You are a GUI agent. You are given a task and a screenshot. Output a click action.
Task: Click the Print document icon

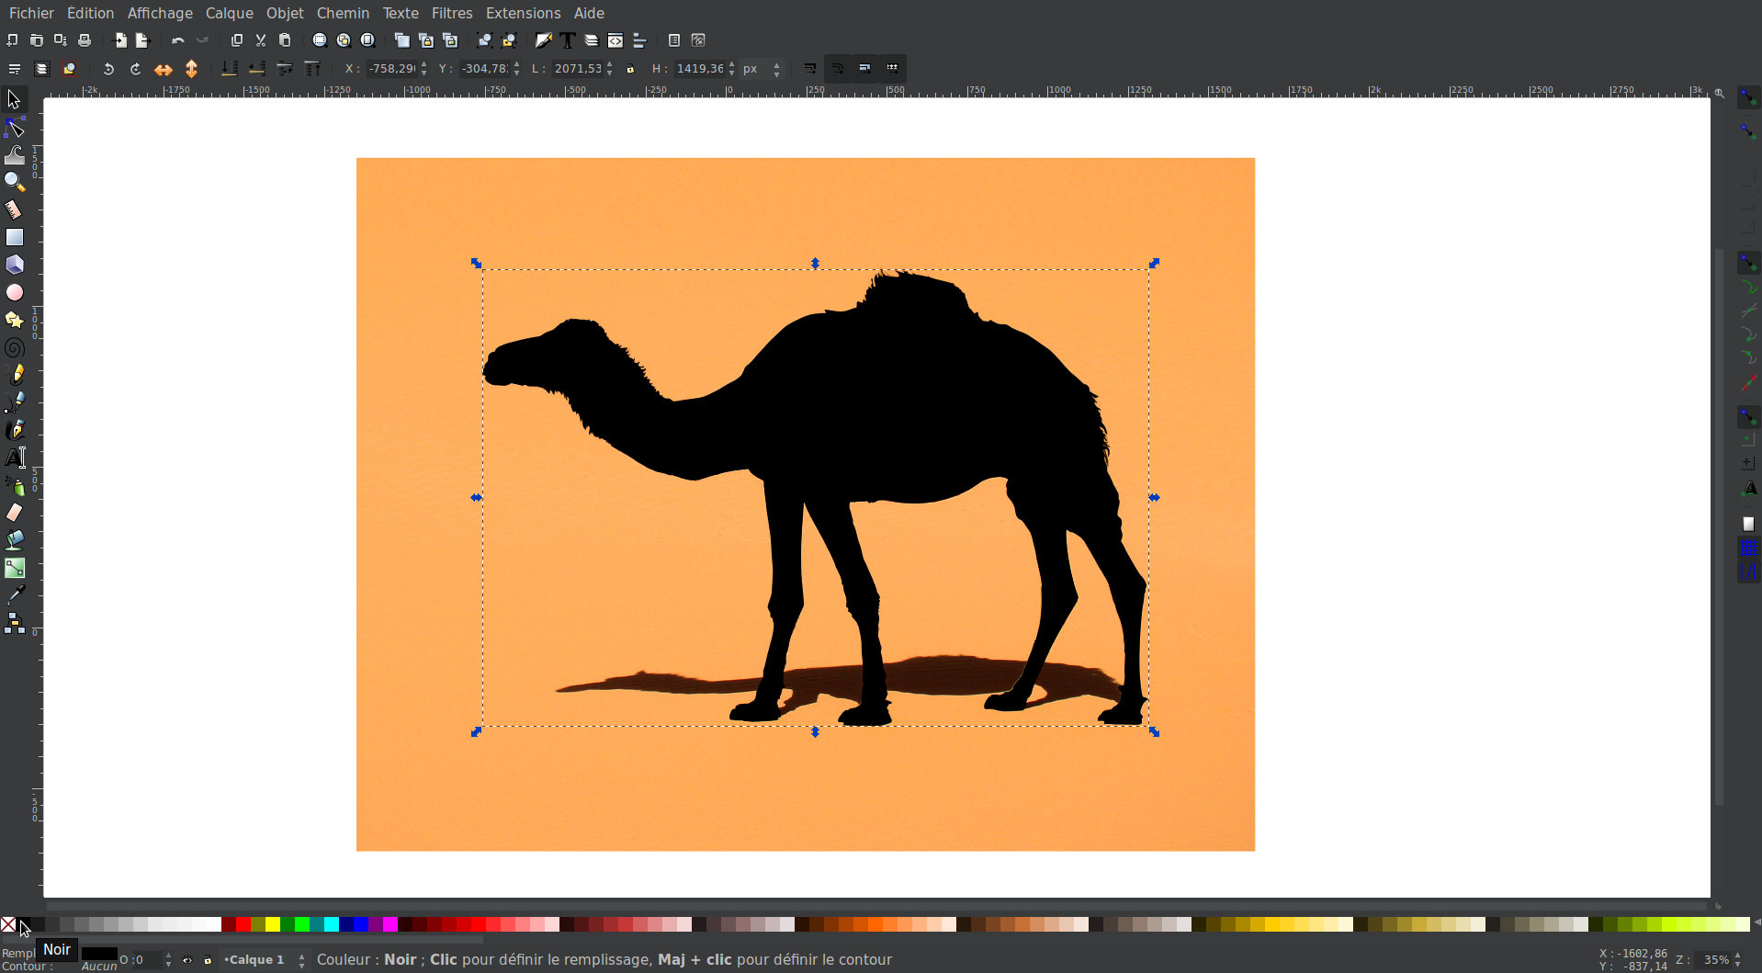click(x=85, y=40)
